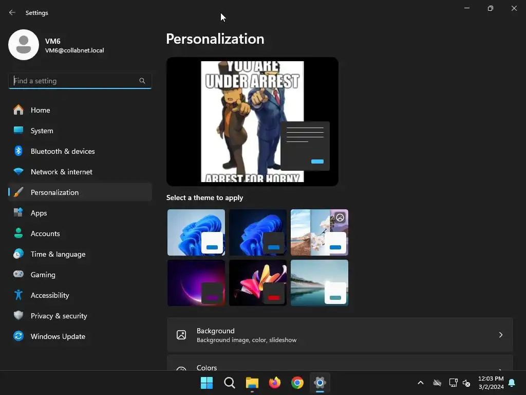Apply the spotlight landscape flowers theme

(320, 232)
